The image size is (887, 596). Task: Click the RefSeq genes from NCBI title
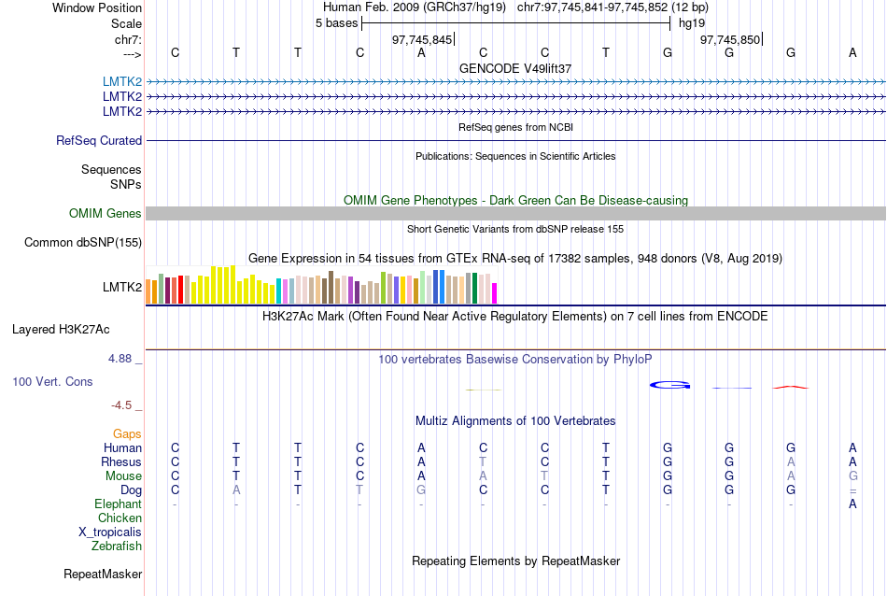(x=515, y=127)
